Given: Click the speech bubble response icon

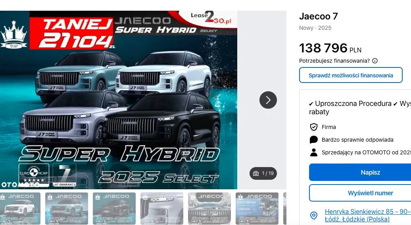Looking at the screenshot, I should coord(314,140).
